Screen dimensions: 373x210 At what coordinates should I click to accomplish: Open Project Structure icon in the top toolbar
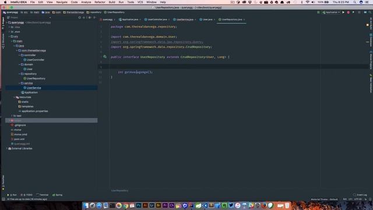pos(365,12)
